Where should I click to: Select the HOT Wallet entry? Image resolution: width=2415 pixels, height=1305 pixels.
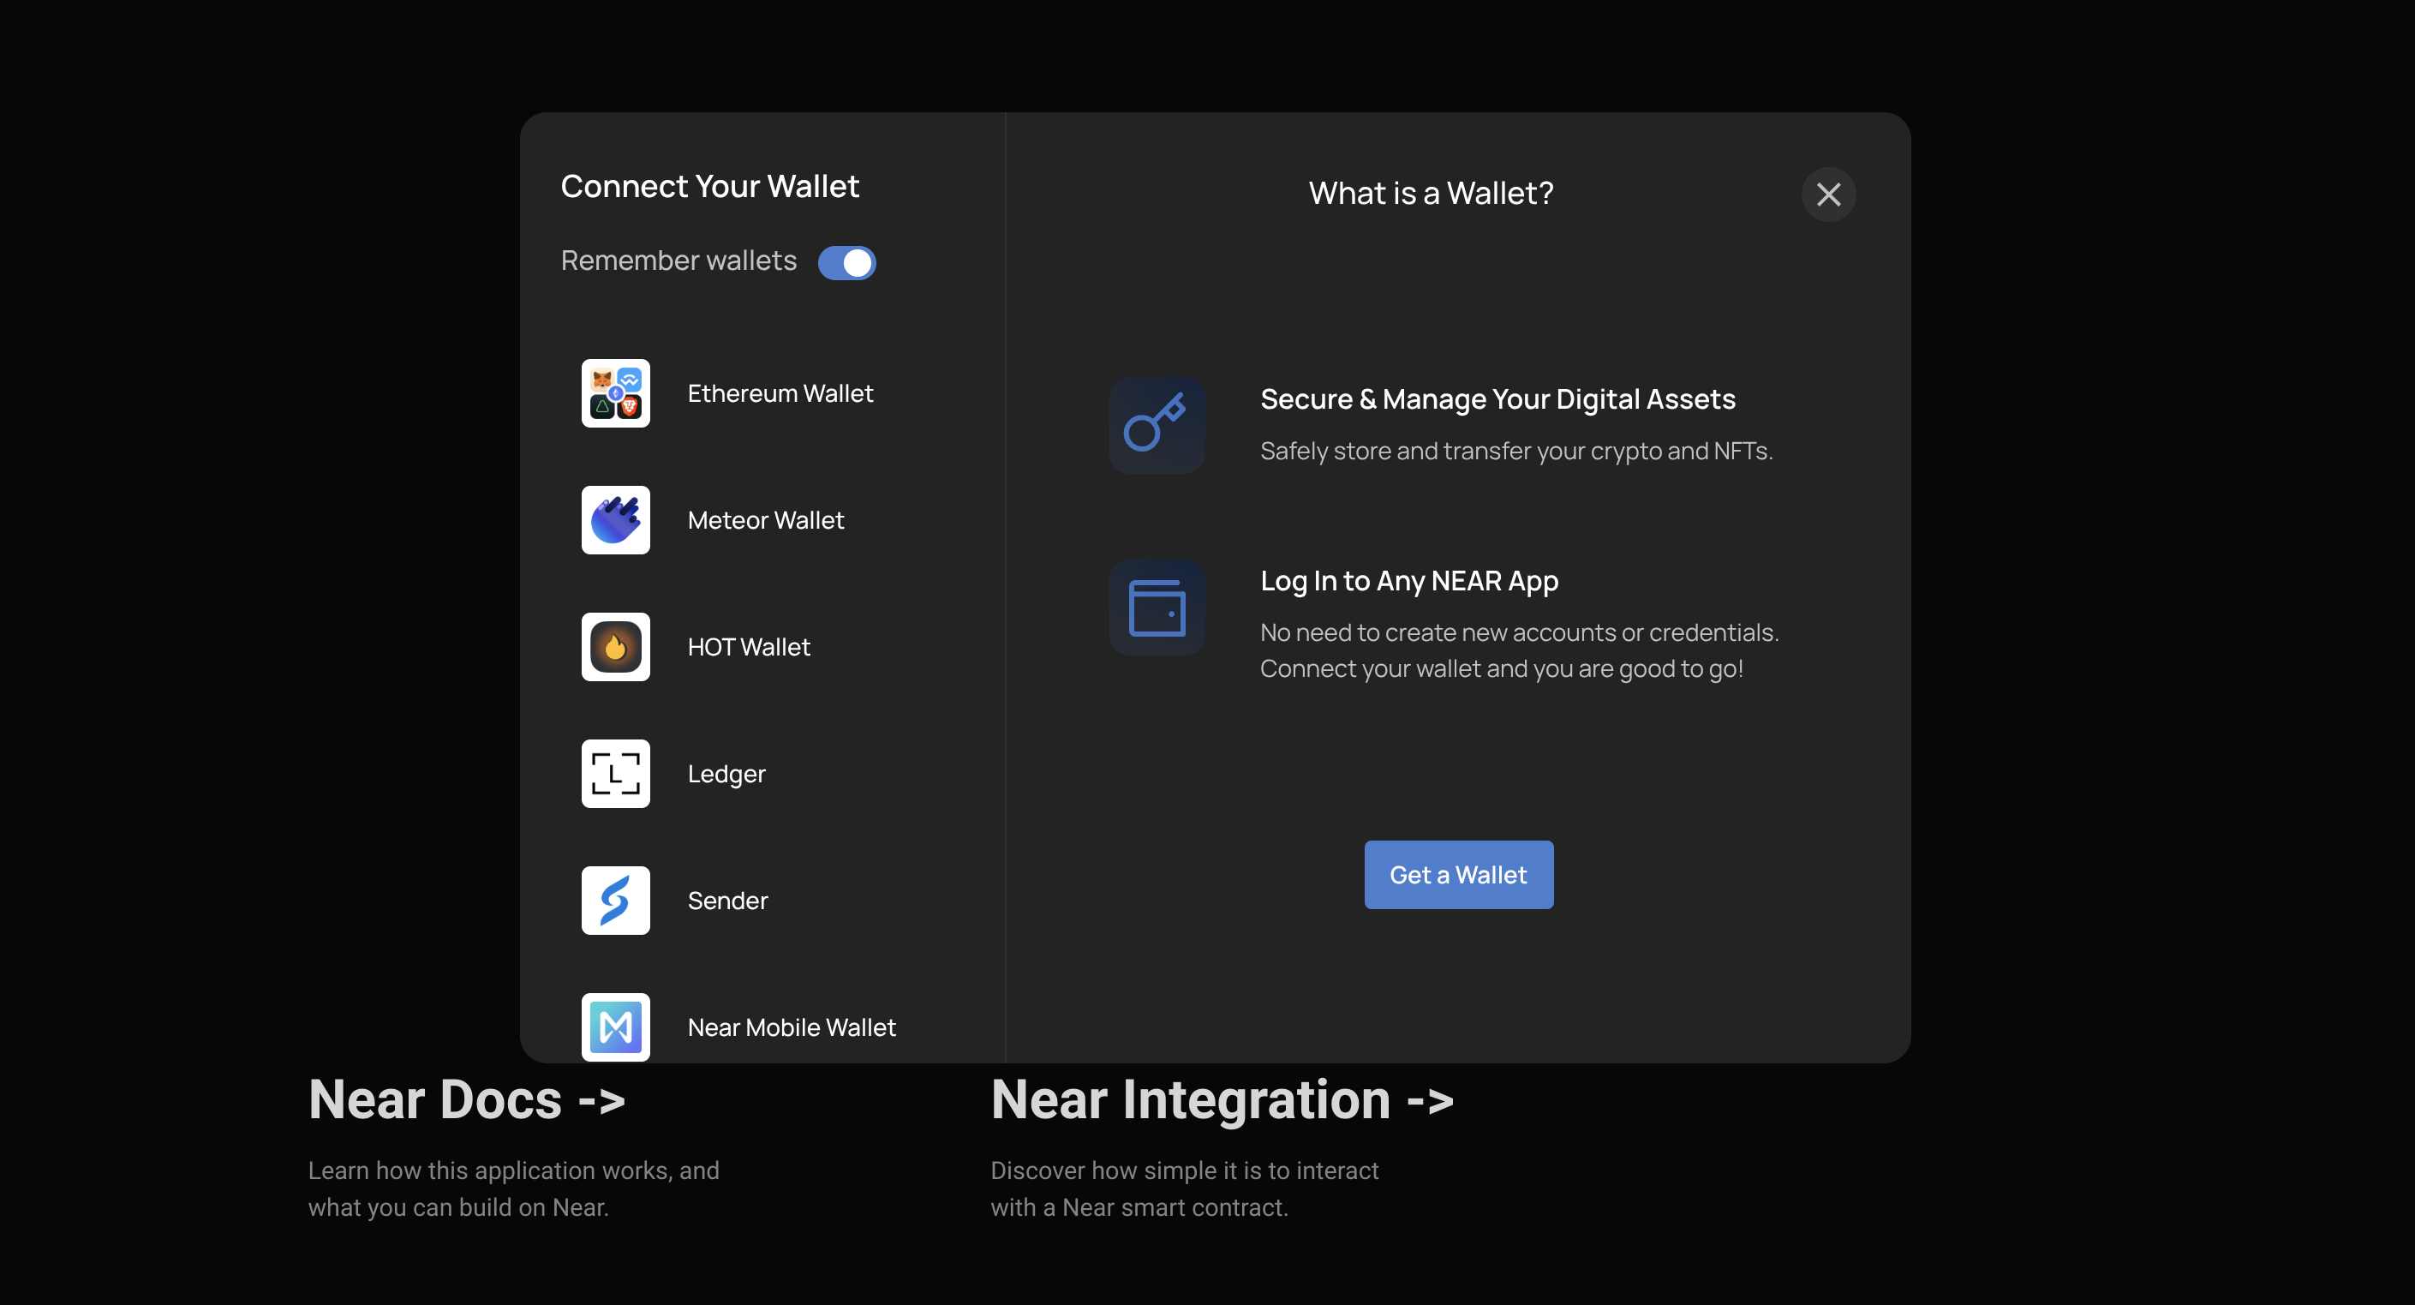pos(748,647)
